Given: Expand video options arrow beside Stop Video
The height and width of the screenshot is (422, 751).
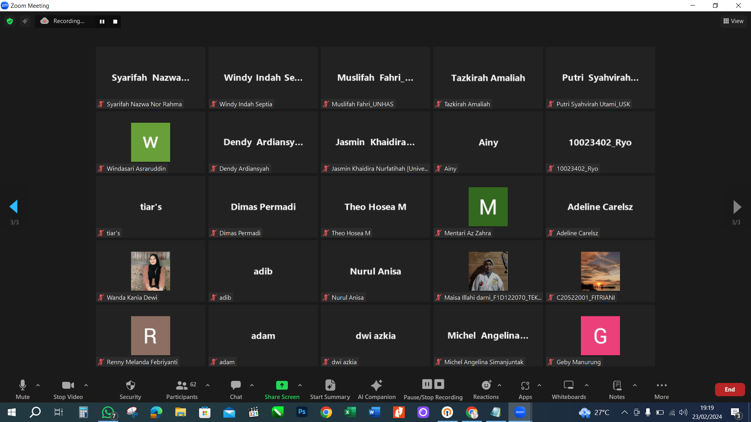Looking at the screenshot, I should pyautogui.click(x=86, y=385).
